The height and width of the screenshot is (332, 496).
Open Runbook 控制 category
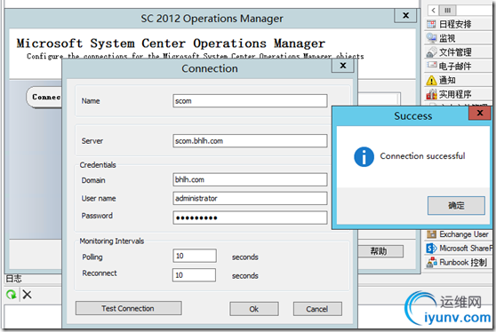click(458, 262)
